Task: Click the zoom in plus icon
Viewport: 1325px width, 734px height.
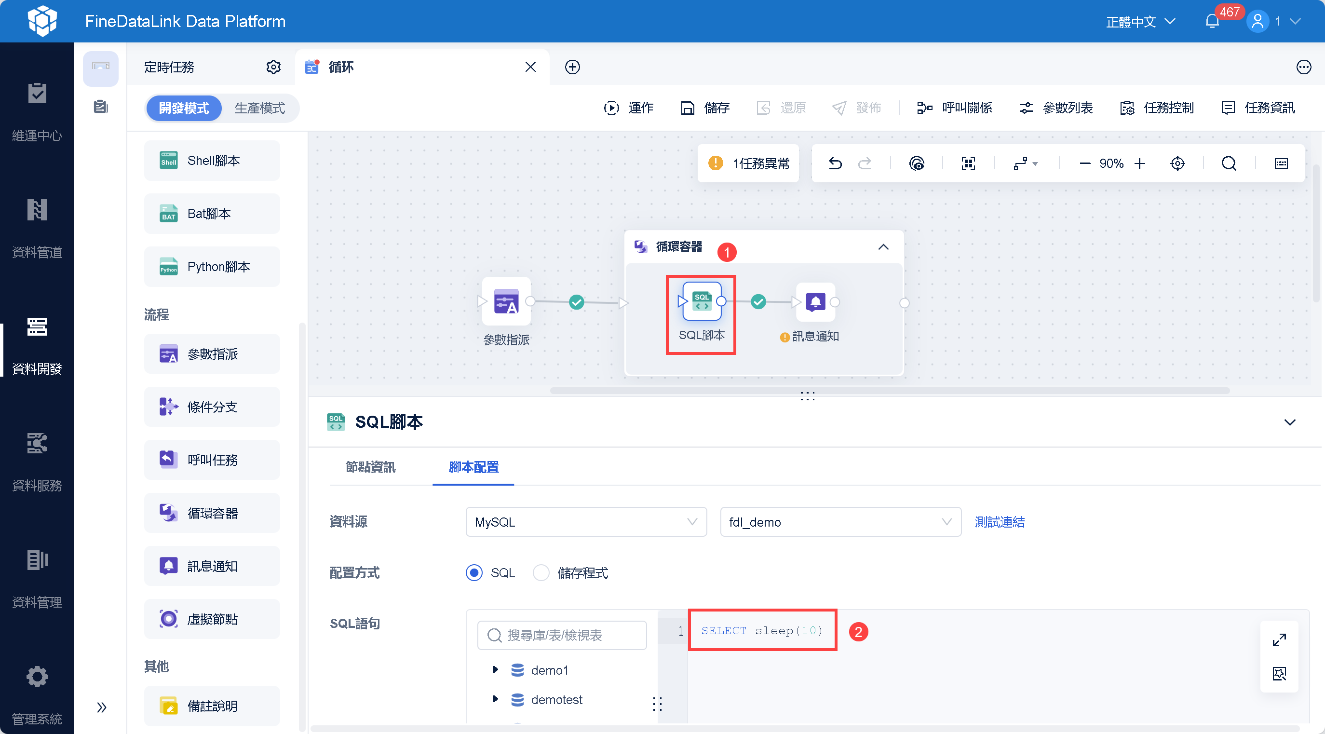Action: coord(1140,163)
